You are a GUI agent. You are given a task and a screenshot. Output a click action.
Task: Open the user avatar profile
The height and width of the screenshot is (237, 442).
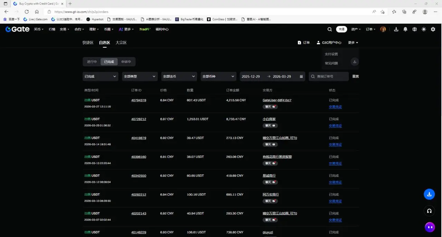pos(383,29)
